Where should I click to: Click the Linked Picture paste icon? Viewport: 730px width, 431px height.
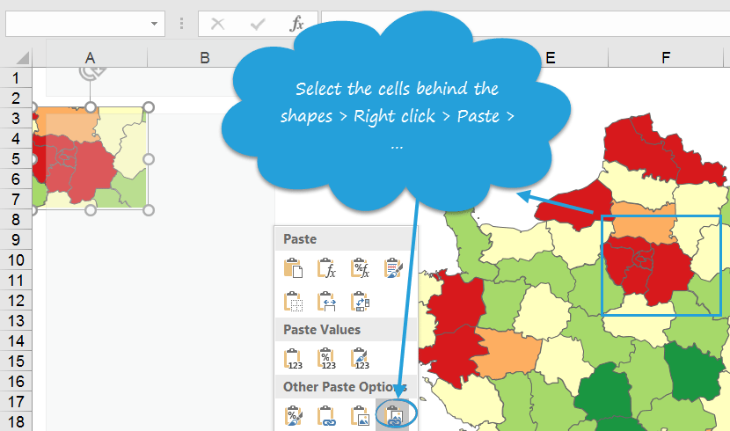[394, 416]
